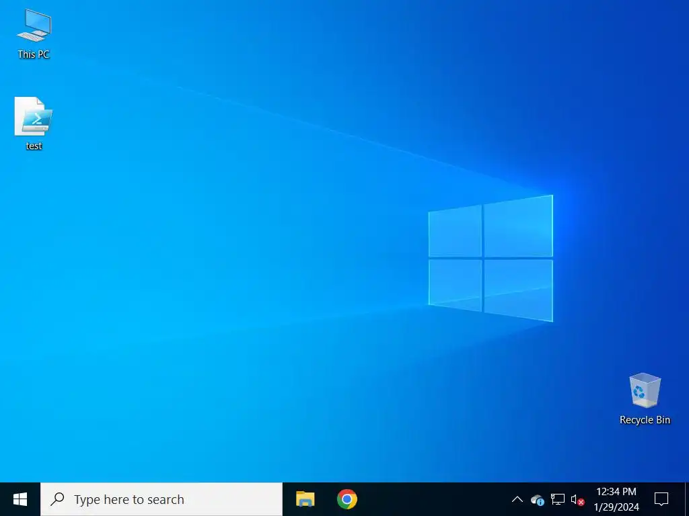Launch Google Chrome from the taskbar
The image size is (689, 516).
347,499
